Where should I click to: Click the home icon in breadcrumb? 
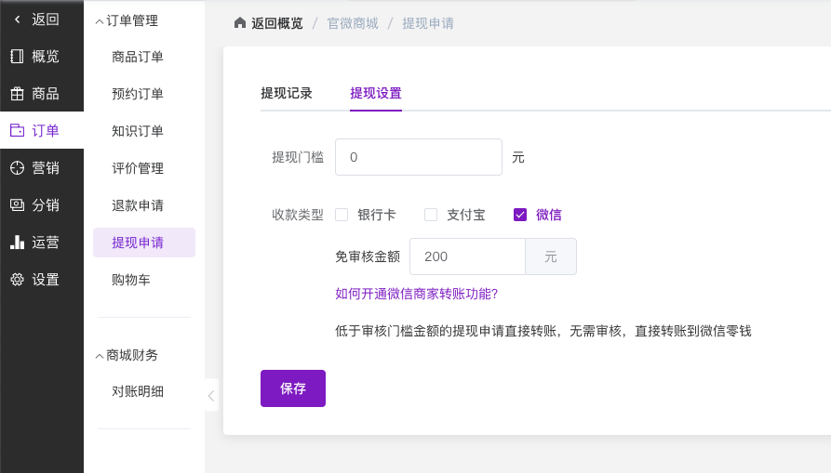pos(240,23)
